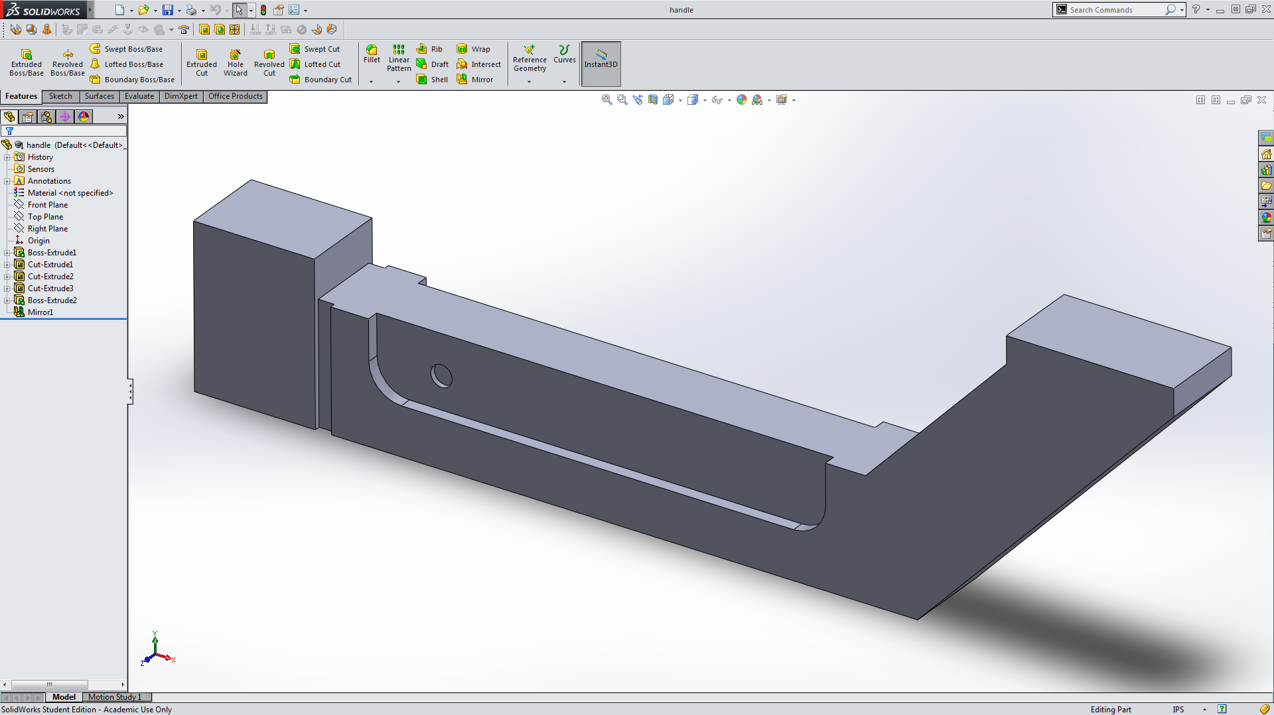Switch to the Sketch tab
The image size is (1274, 715).
[x=60, y=96]
